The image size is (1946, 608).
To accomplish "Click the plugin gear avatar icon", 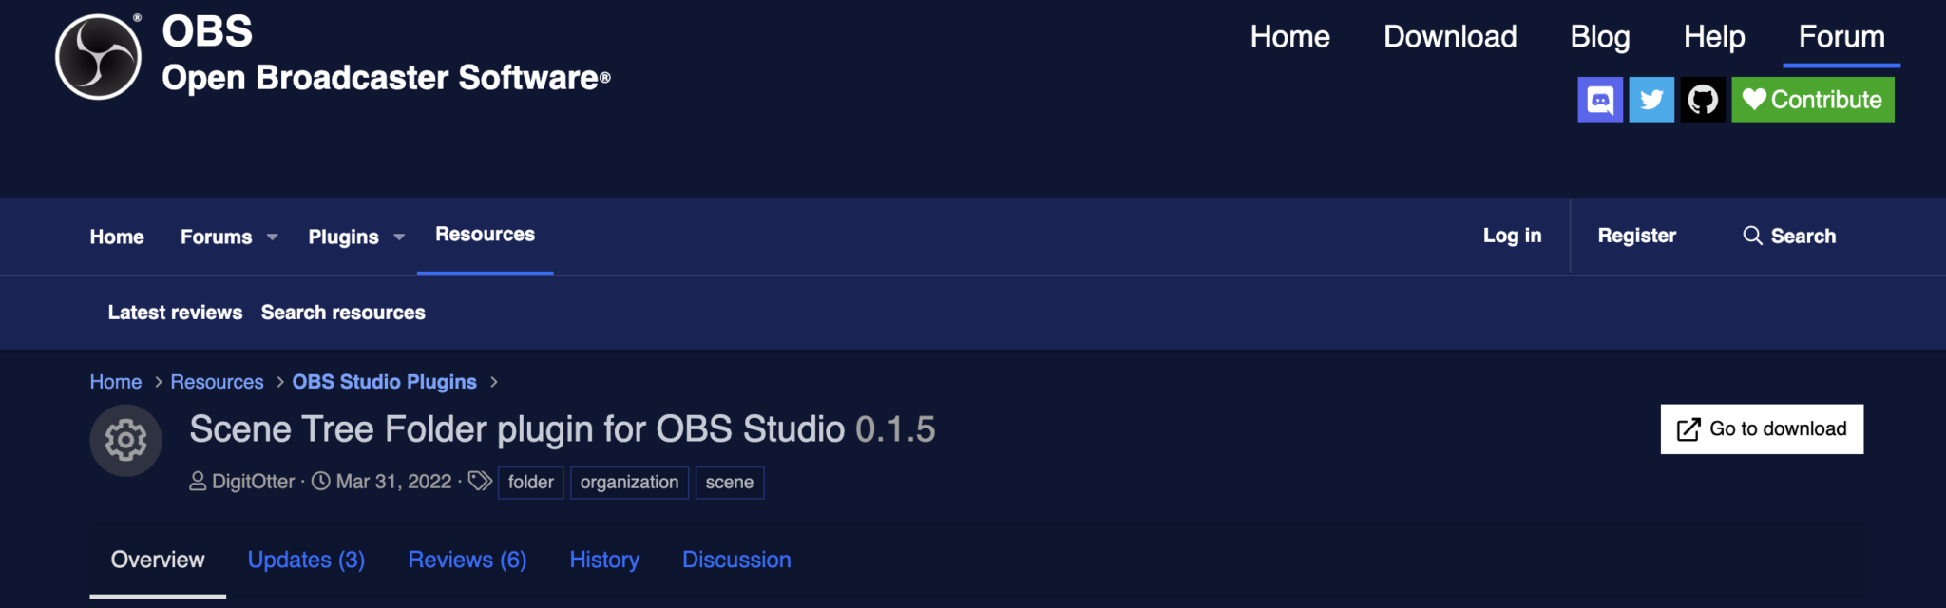I will [125, 440].
